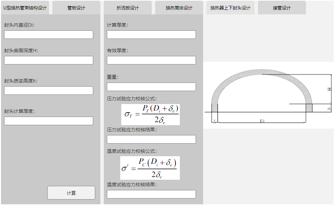The image size is (335, 206).
Task: Click the 计算厚度: label
Action: tap(117, 25)
